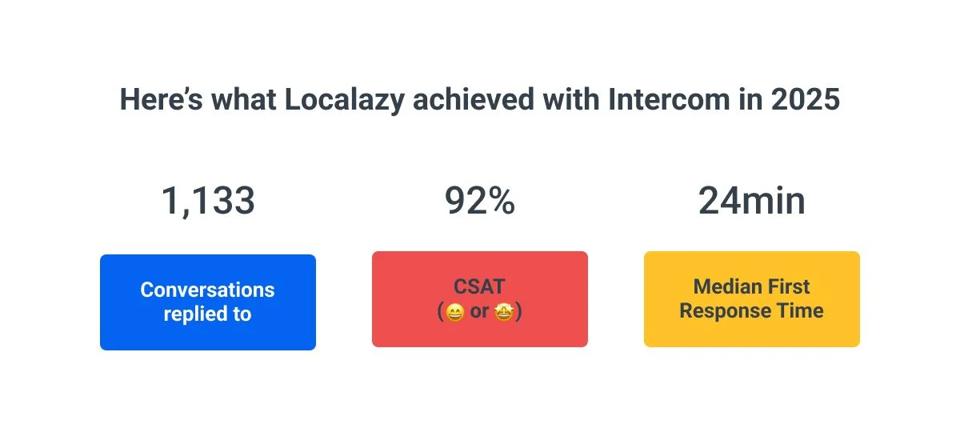The width and height of the screenshot is (960, 432).
Task: Click the word with in the headline
Action: (x=568, y=101)
